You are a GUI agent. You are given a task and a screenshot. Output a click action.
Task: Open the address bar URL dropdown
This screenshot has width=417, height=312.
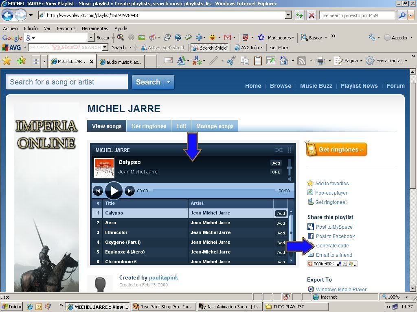[x=288, y=15]
